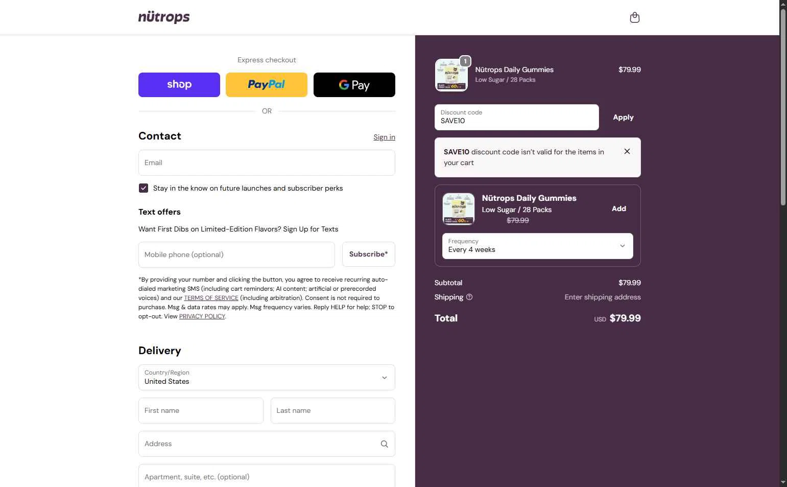Click the "Subtotal" label
Screen dimensions: 787x487
[448, 283]
